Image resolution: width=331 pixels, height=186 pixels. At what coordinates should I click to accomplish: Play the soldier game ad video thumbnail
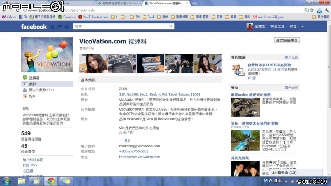[x=245, y=107]
